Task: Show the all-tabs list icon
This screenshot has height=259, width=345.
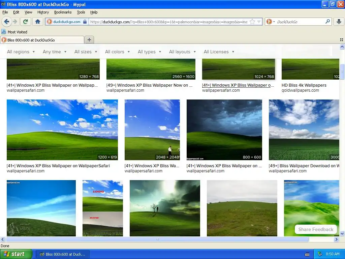Action: click(342, 40)
